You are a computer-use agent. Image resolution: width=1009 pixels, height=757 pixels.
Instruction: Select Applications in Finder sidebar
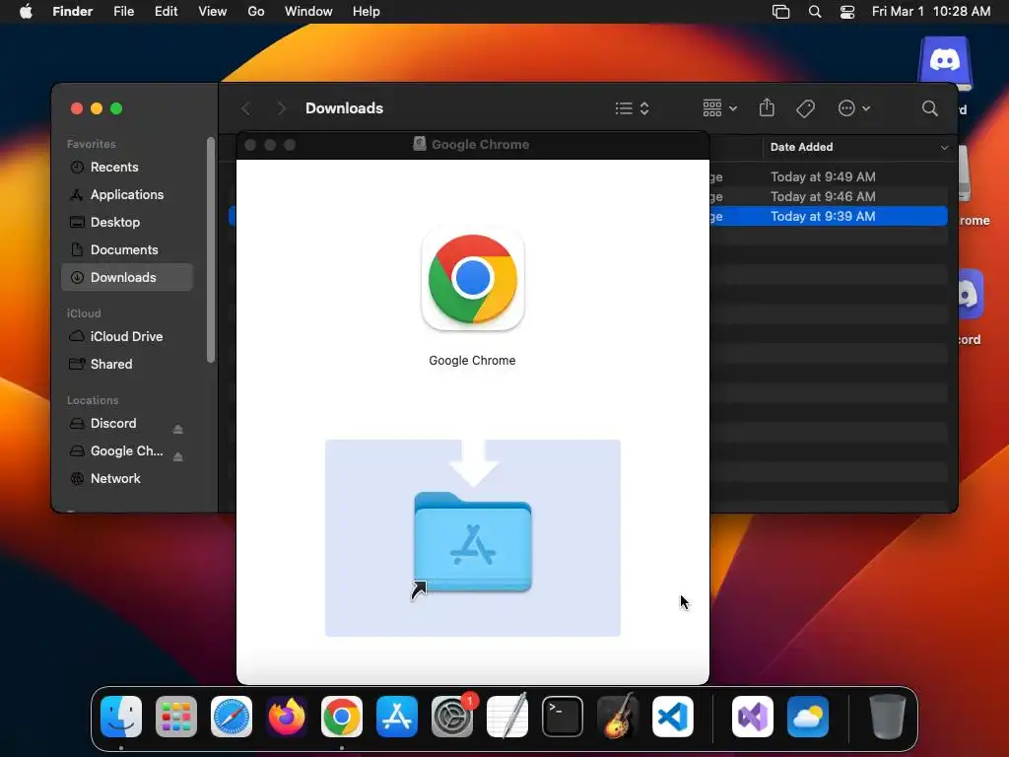click(127, 194)
